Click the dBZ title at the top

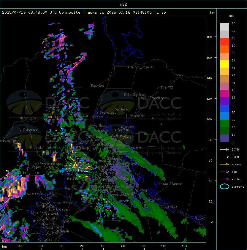(123, 4)
